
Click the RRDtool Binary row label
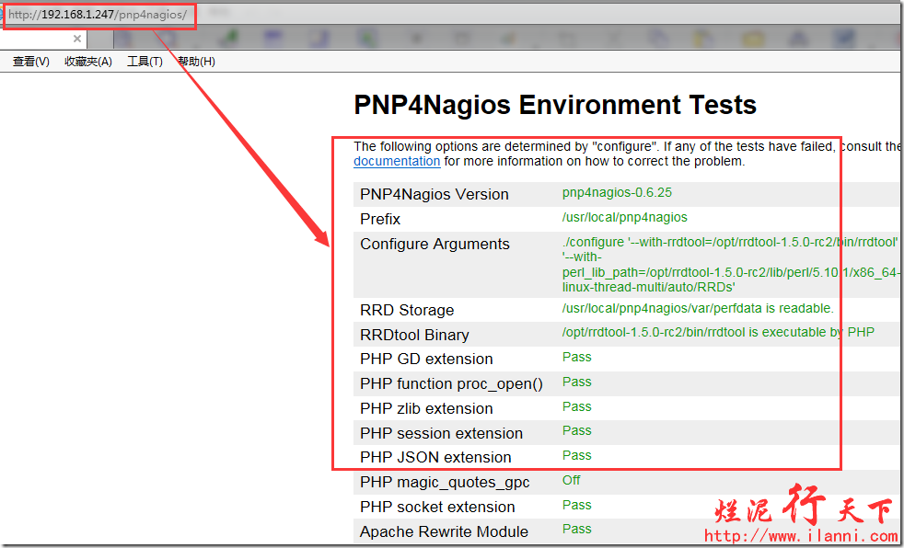click(x=414, y=335)
